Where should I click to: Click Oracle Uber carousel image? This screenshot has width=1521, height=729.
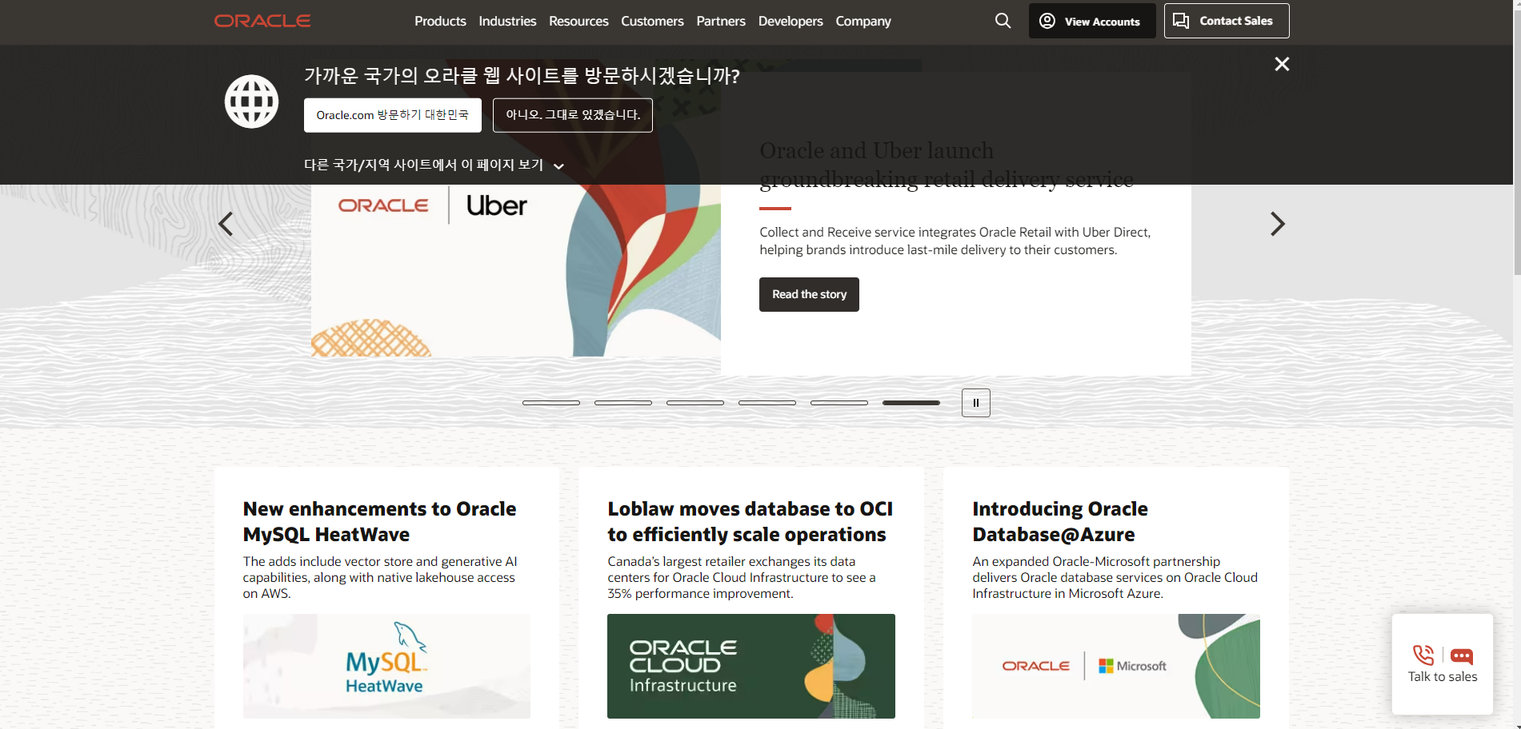point(516,270)
